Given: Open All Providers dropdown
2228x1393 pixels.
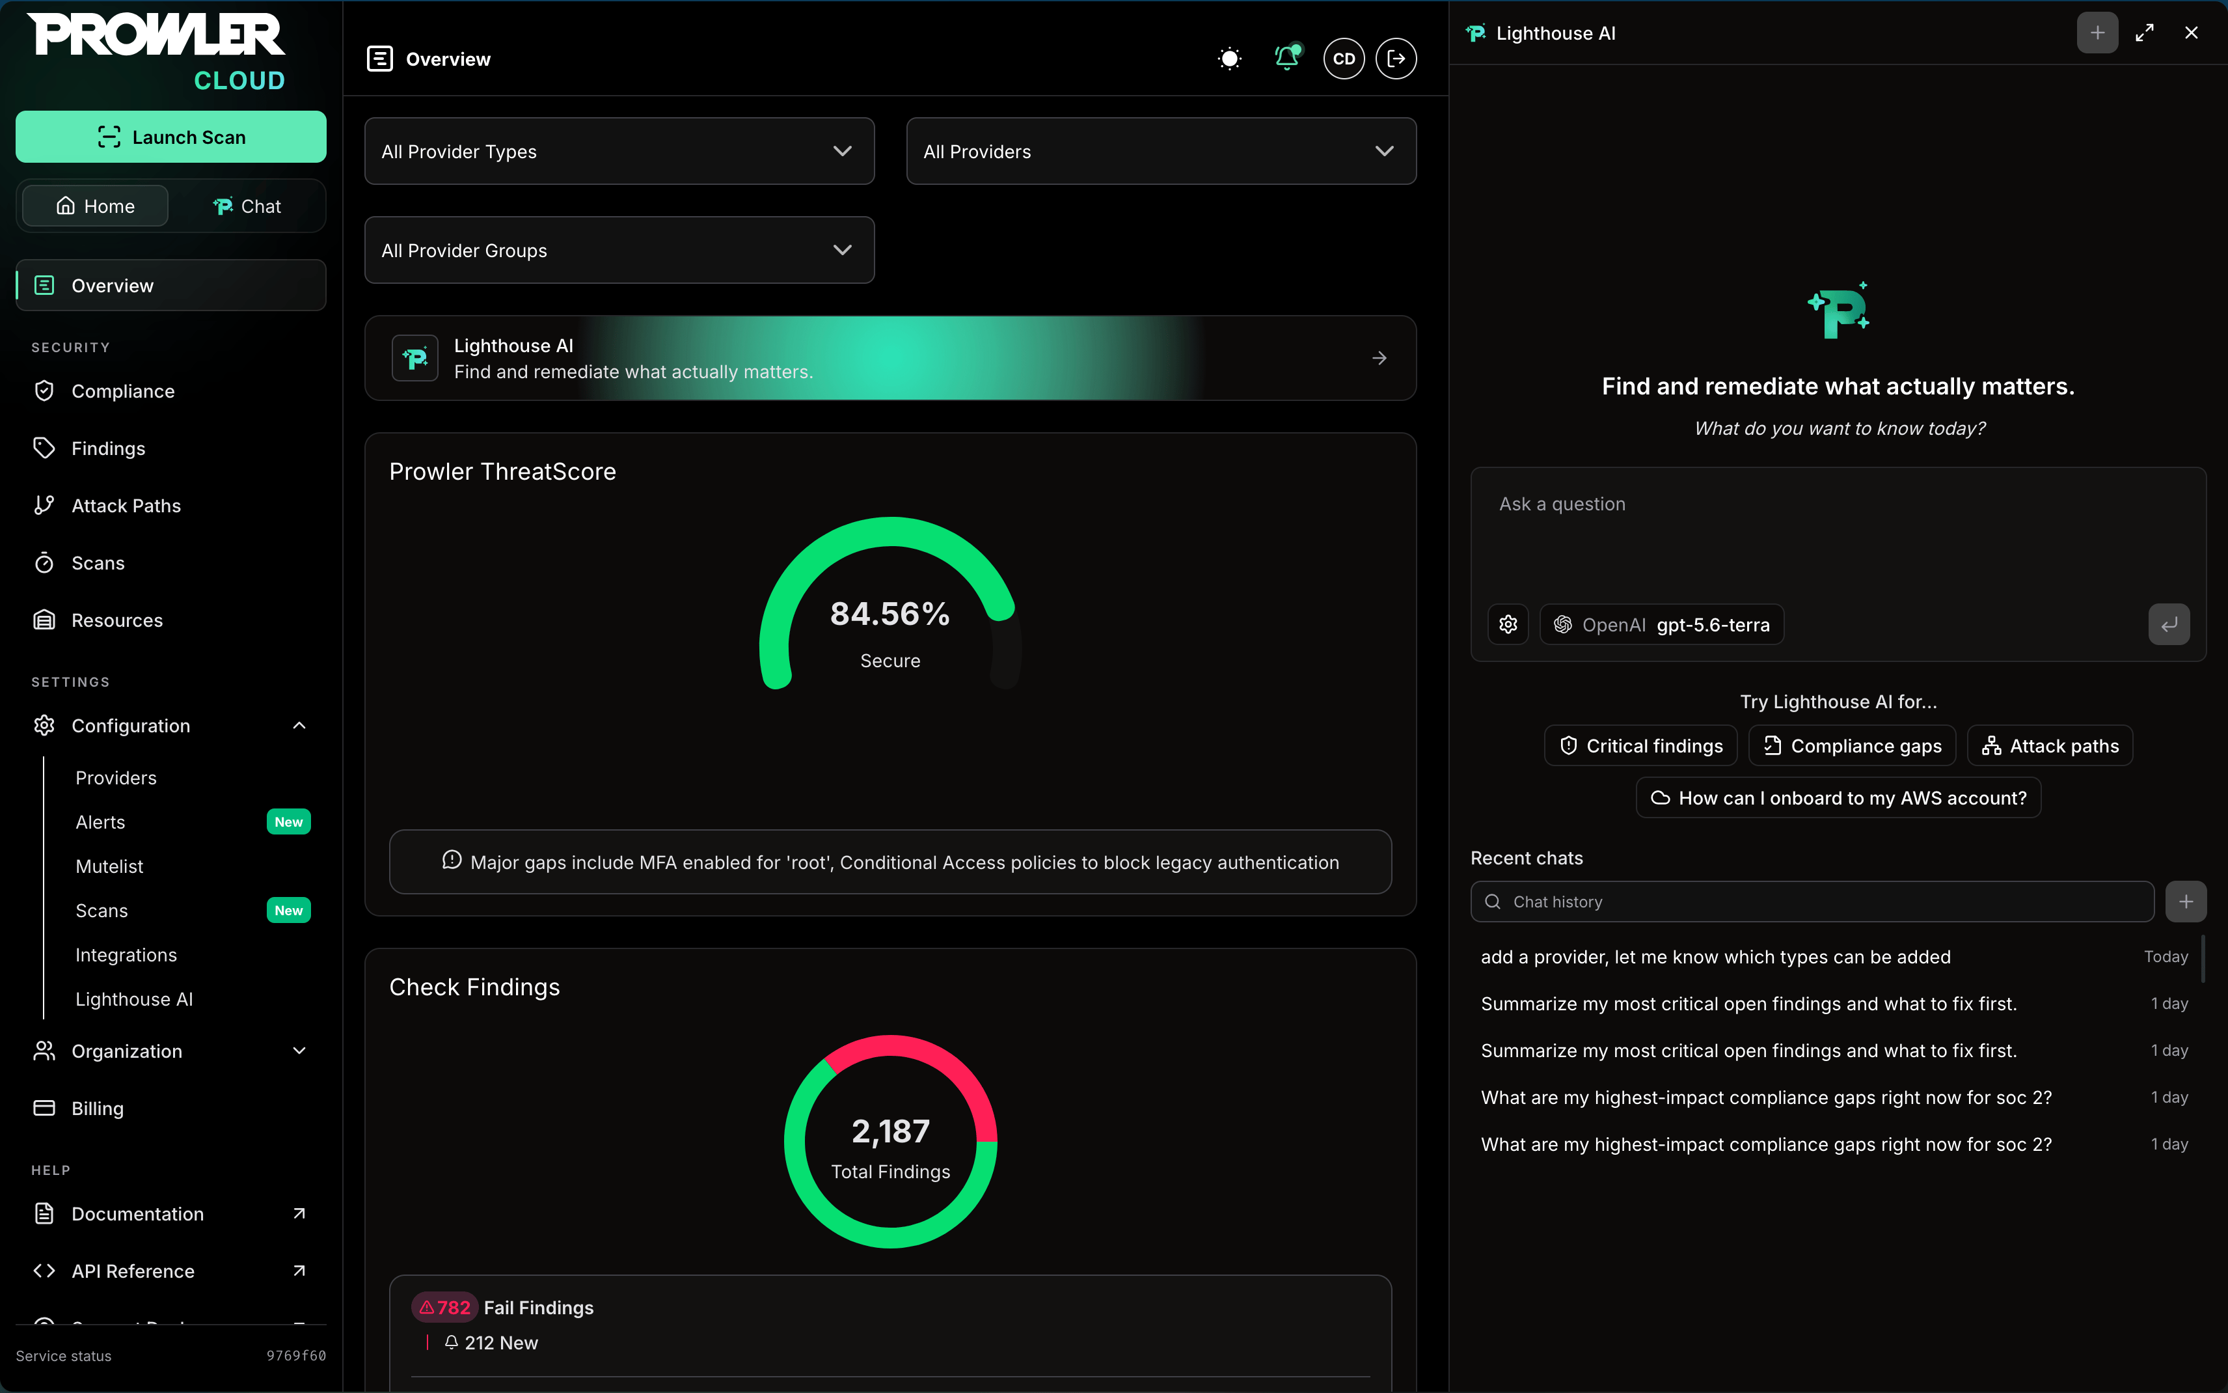Looking at the screenshot, I should [1161, 151].
